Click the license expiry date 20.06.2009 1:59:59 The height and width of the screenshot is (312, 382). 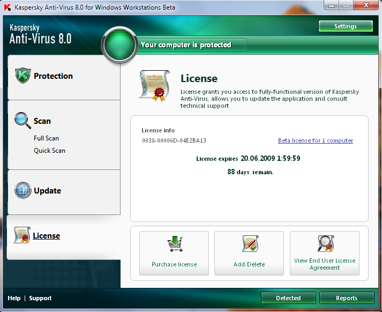270,159
